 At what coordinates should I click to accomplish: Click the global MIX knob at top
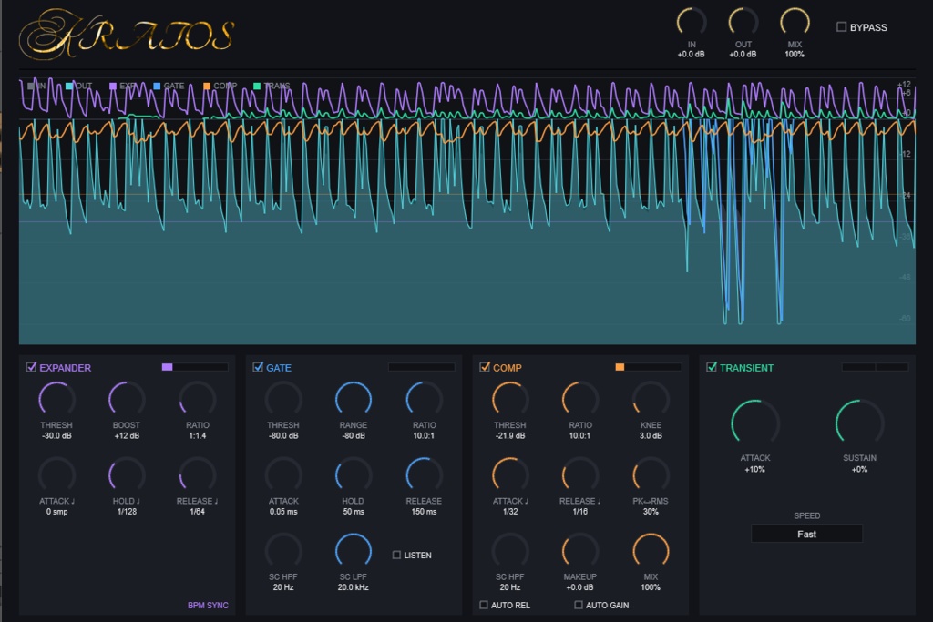tap(795, 23)
